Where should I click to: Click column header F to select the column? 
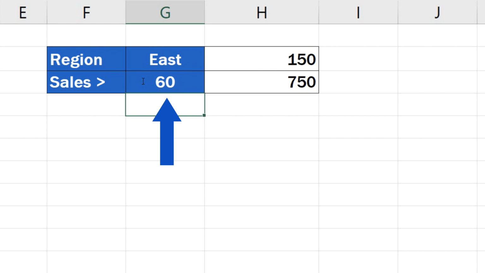(x=86, y=13)
